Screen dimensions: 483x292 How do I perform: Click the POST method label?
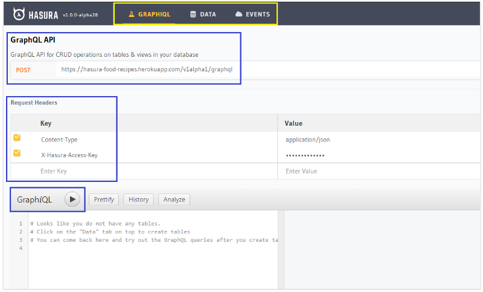pos(23,70)
